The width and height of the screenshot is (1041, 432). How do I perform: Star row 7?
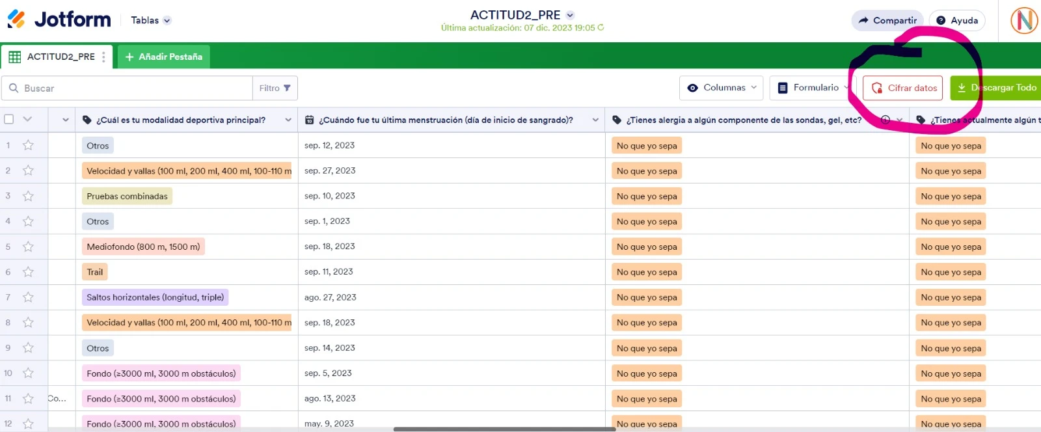point(28,297)
